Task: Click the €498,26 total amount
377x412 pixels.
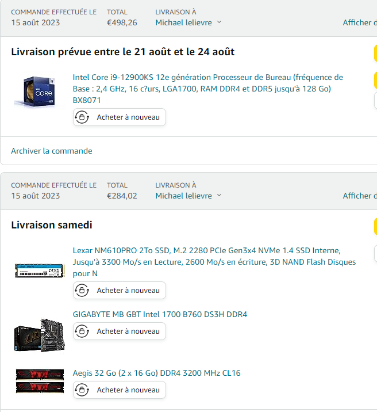Action: [122, 22]
